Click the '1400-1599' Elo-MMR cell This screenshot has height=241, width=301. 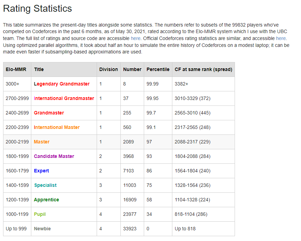(17, 185)
